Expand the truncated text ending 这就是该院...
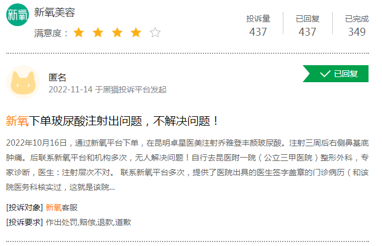 92,187
